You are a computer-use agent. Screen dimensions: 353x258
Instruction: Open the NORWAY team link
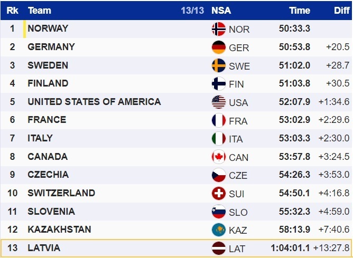pyautogui.click(x=48, y=28)
